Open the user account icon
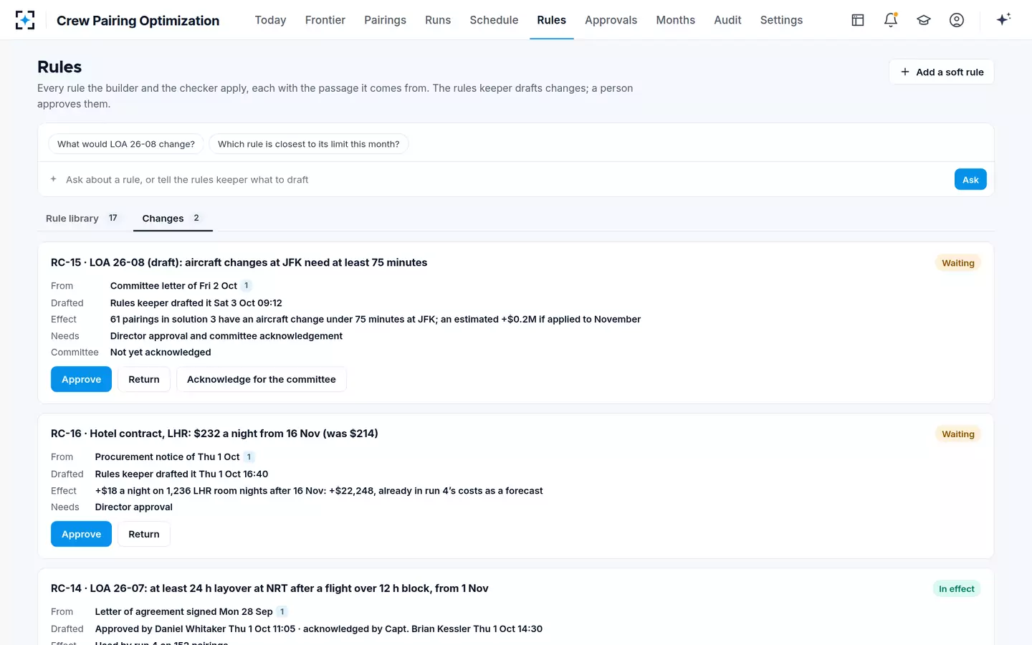The width and height of the screenshot is (1032, 645). 957,20
